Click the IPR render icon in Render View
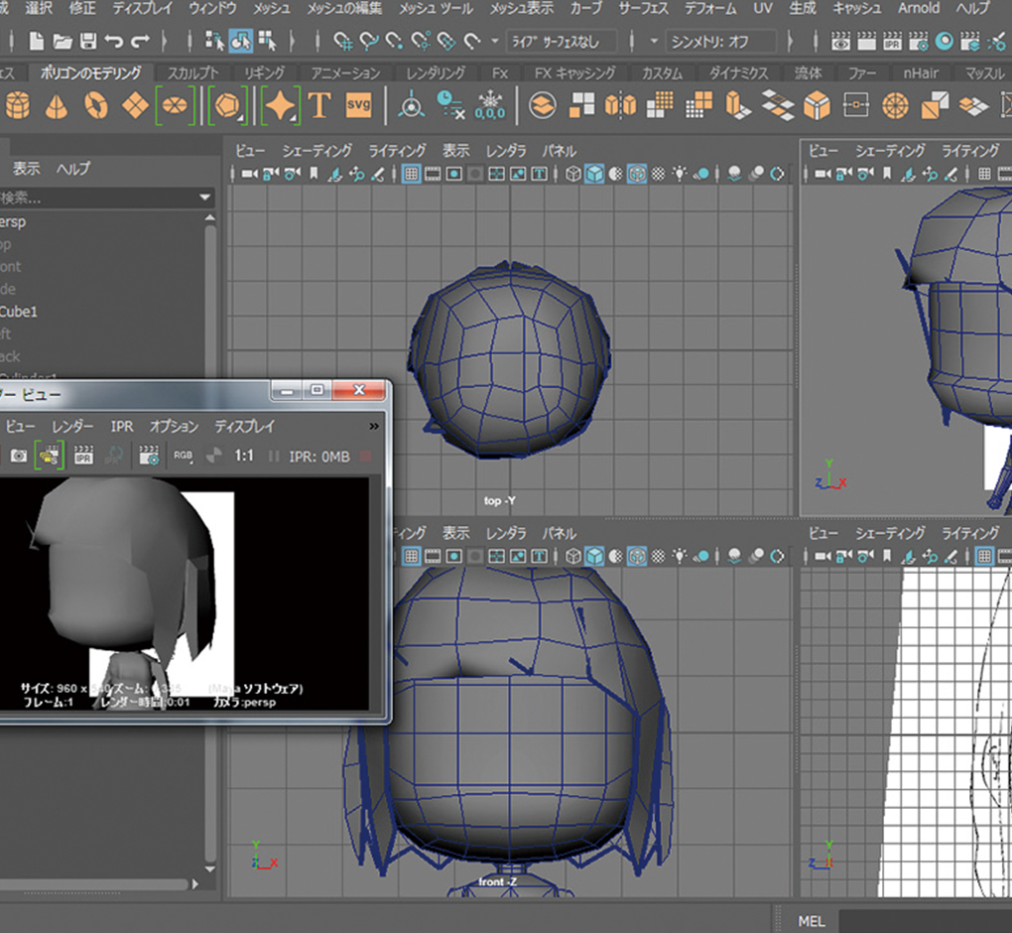This screenshot has height=933, width=1012. [x=83, y=456]
